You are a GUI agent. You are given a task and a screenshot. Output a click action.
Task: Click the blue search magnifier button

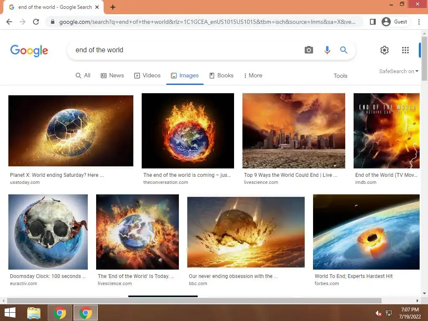point(344,50)
